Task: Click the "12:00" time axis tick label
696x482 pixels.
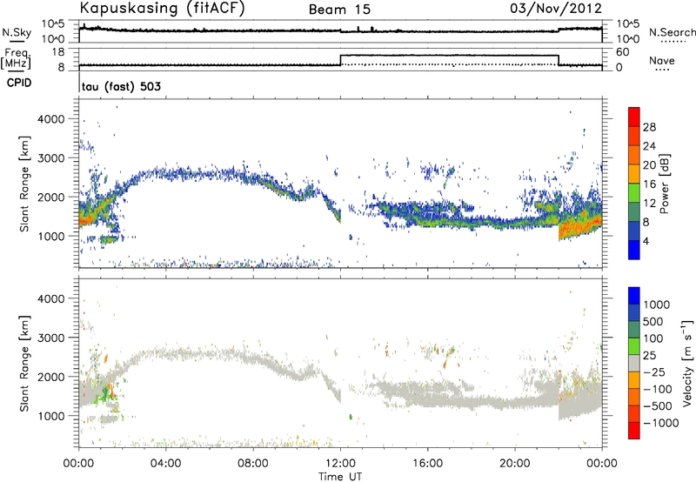Action: point(340,464)
